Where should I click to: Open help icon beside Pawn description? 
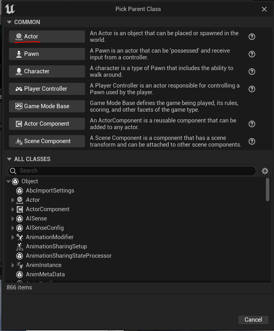click(x=252, y=54)
